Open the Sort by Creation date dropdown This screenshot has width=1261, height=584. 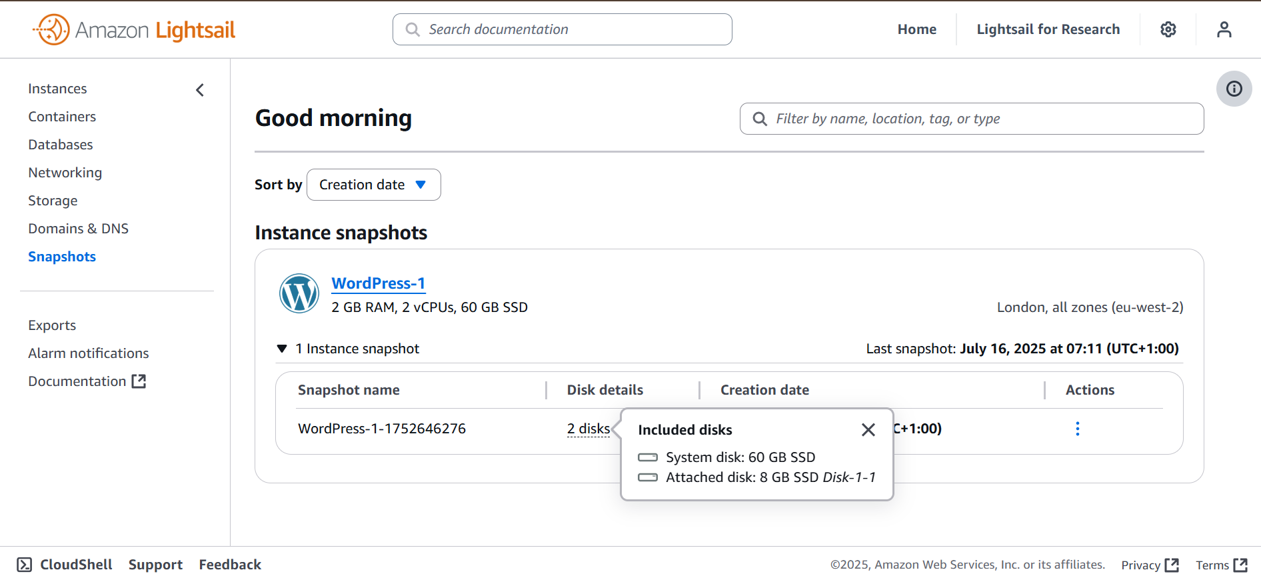click(374, 185)
